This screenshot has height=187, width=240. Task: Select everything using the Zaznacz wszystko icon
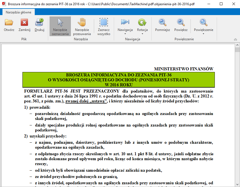(x=104, y=27)
